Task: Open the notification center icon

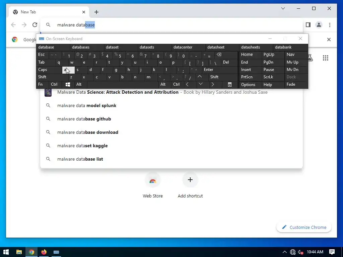Action: (x=332, y=252)
